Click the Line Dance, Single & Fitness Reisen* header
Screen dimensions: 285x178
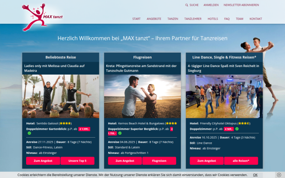[x=224, y=57]
